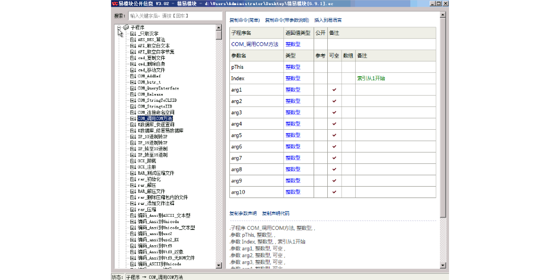This screenshot has height=280, width=560.
Task: Click the icon next to 编码_Ansi到Utf8
Action: point(133,246)
